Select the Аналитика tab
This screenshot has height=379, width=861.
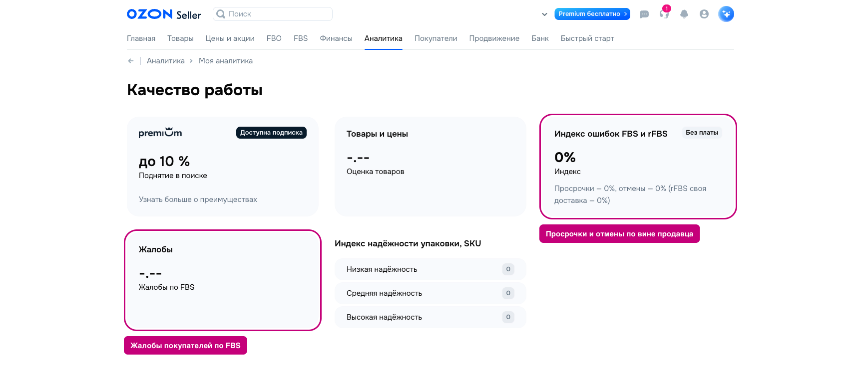click(x=384, y=38)
